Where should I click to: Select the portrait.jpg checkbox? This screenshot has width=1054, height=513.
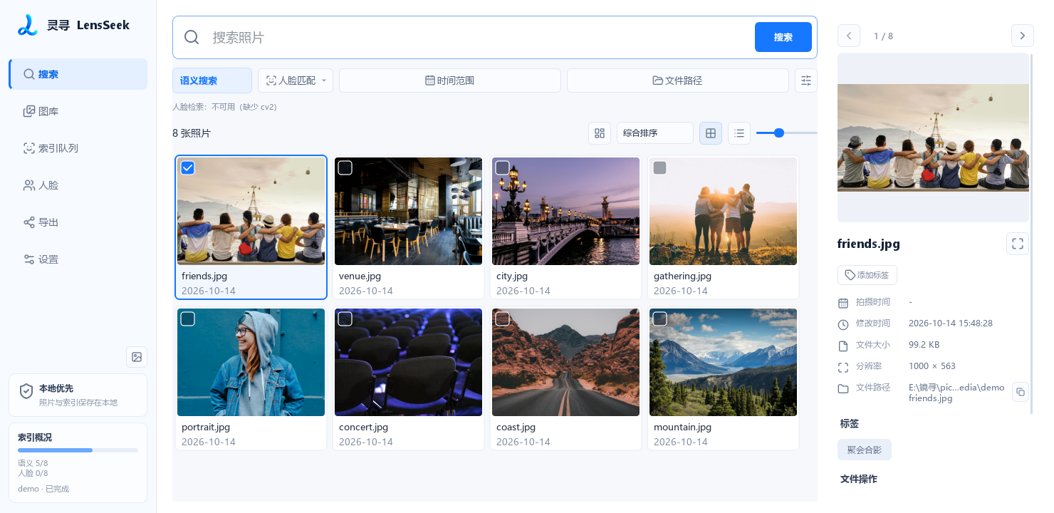tap(188, 318)
